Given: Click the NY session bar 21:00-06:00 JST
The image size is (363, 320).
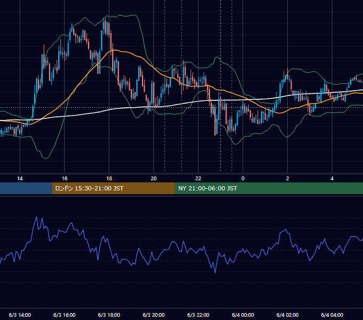Looking at the screenshot, I should pyautogui.click(x=269, y=188).
